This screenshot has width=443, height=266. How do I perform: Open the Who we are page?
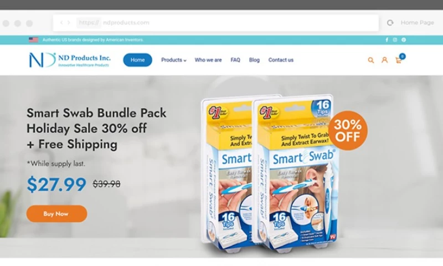click(x=208, y=60)
